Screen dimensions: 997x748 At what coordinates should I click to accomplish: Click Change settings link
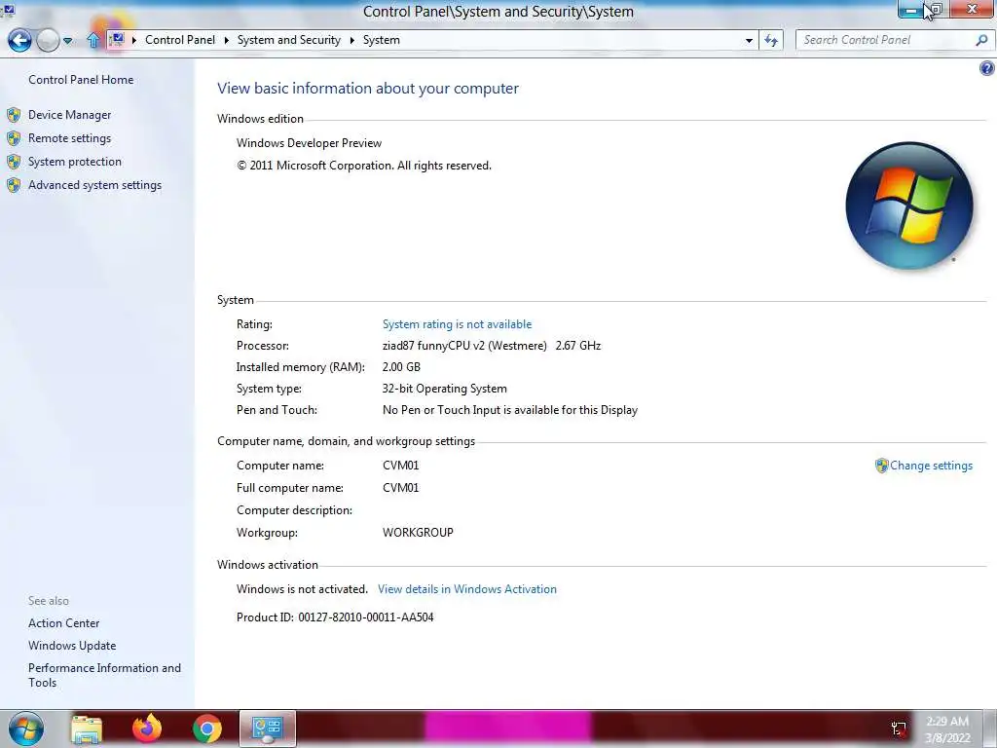pos(931,466)
